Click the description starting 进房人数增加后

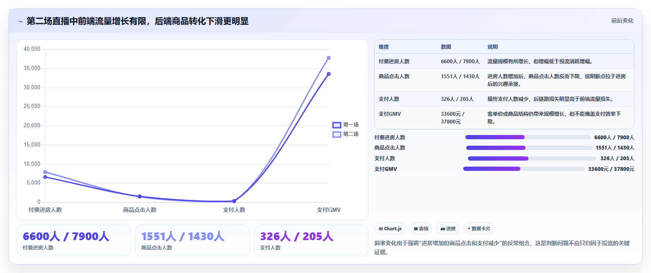pyautogui.click(x=557, y=80)
